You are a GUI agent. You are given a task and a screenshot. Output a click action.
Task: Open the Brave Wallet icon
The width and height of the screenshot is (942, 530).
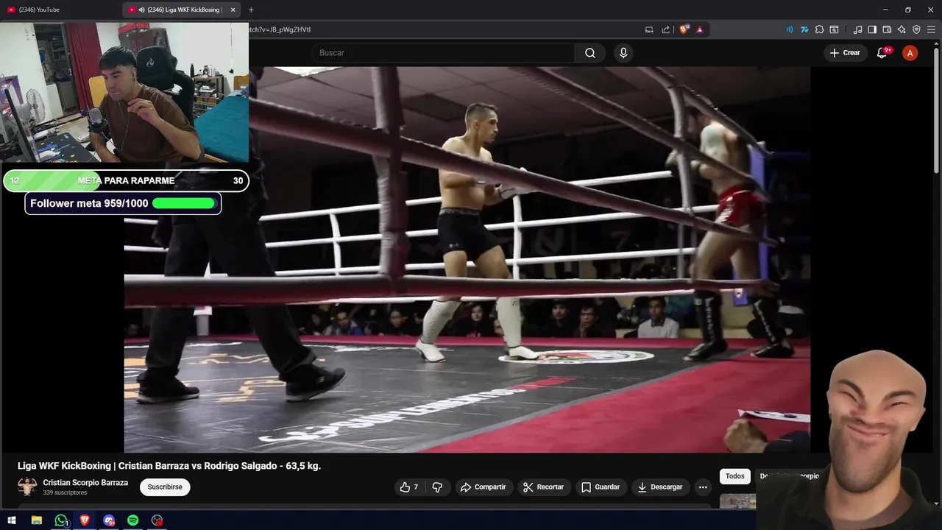(x=887, y=29)
